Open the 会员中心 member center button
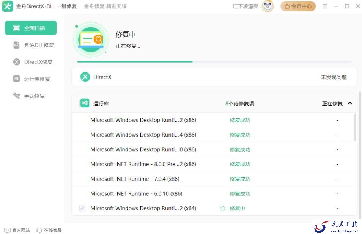 (298, 6)
